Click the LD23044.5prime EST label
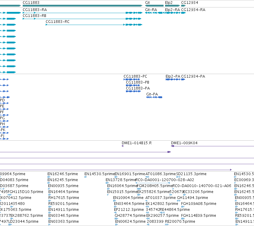The width and height of the screenshot is (254, 226). 23,222
